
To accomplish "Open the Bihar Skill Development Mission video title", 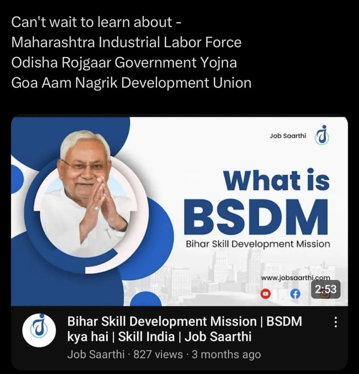I will coord(184,329).
